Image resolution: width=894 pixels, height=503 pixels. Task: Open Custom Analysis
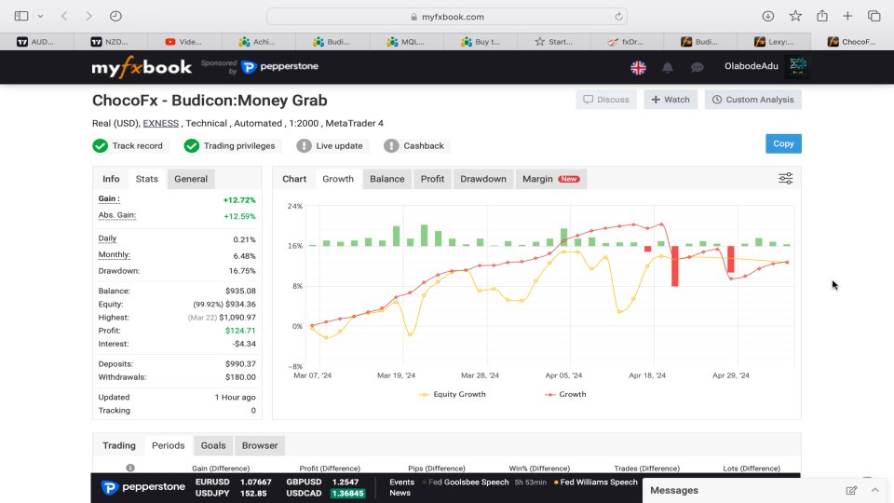click(x=752, y=100)
